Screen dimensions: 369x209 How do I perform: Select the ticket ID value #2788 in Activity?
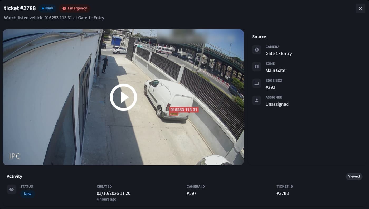pos(283,193)
